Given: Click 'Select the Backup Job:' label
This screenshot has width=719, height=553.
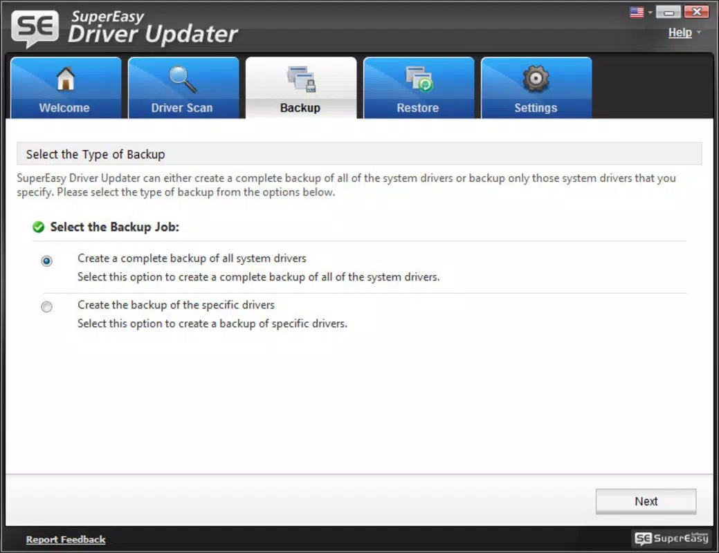Looking at the screenshot, I should pos(115,227).
